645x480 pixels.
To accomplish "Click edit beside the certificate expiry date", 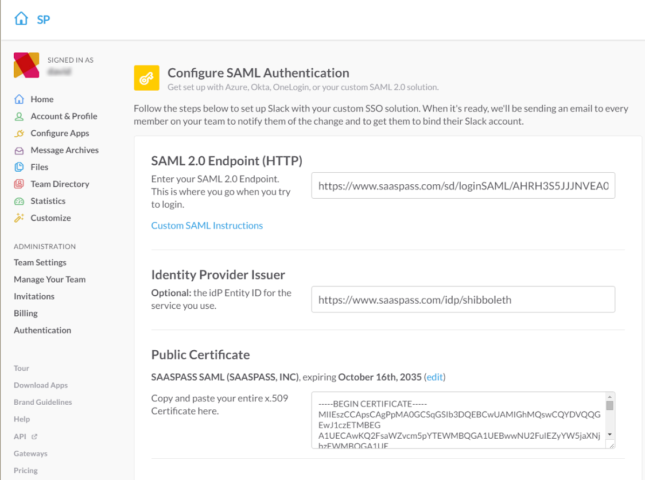I will (x=435, y=377).
